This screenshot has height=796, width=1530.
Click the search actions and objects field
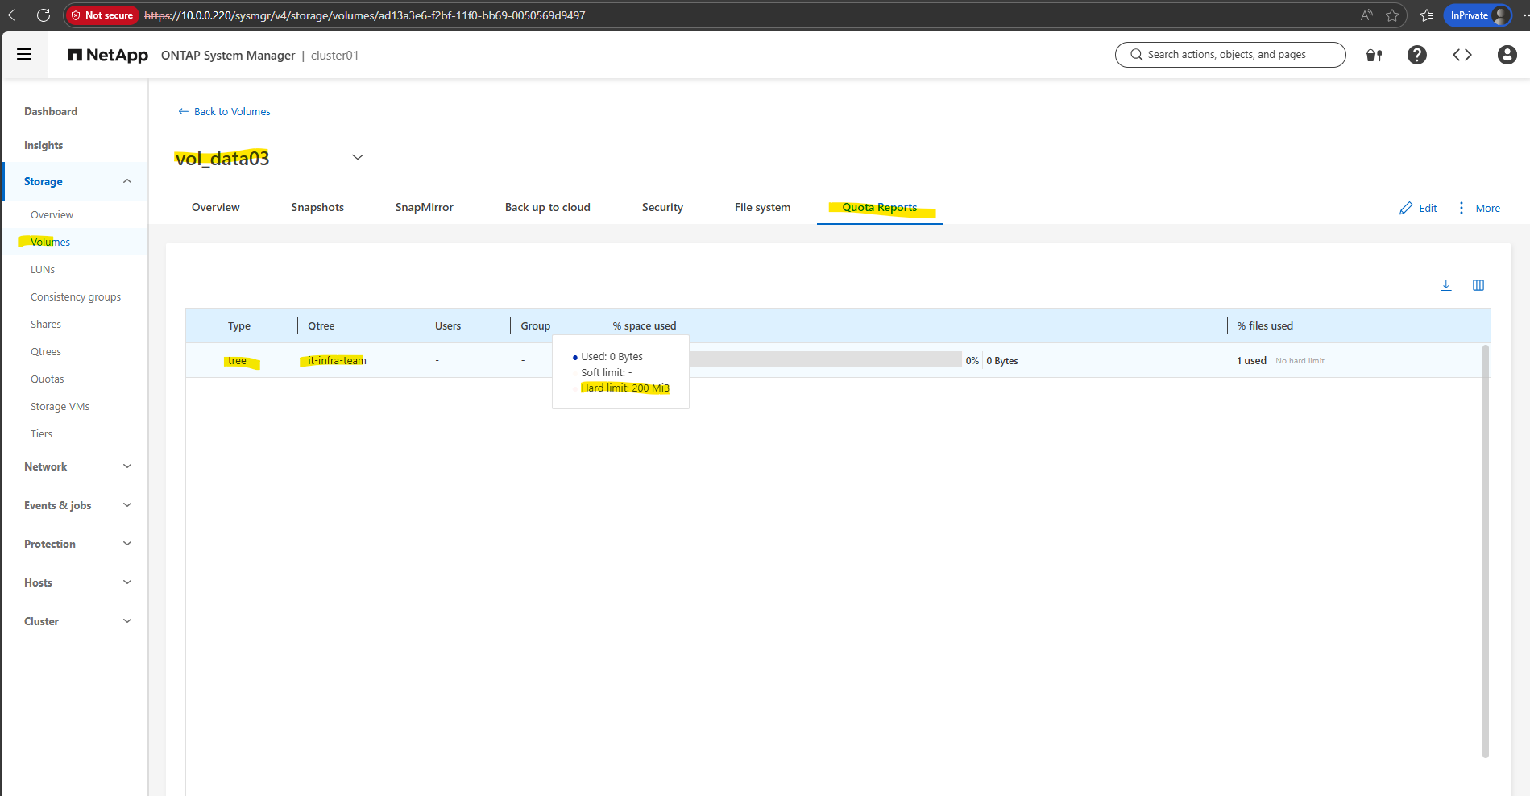pos(1230,55)
